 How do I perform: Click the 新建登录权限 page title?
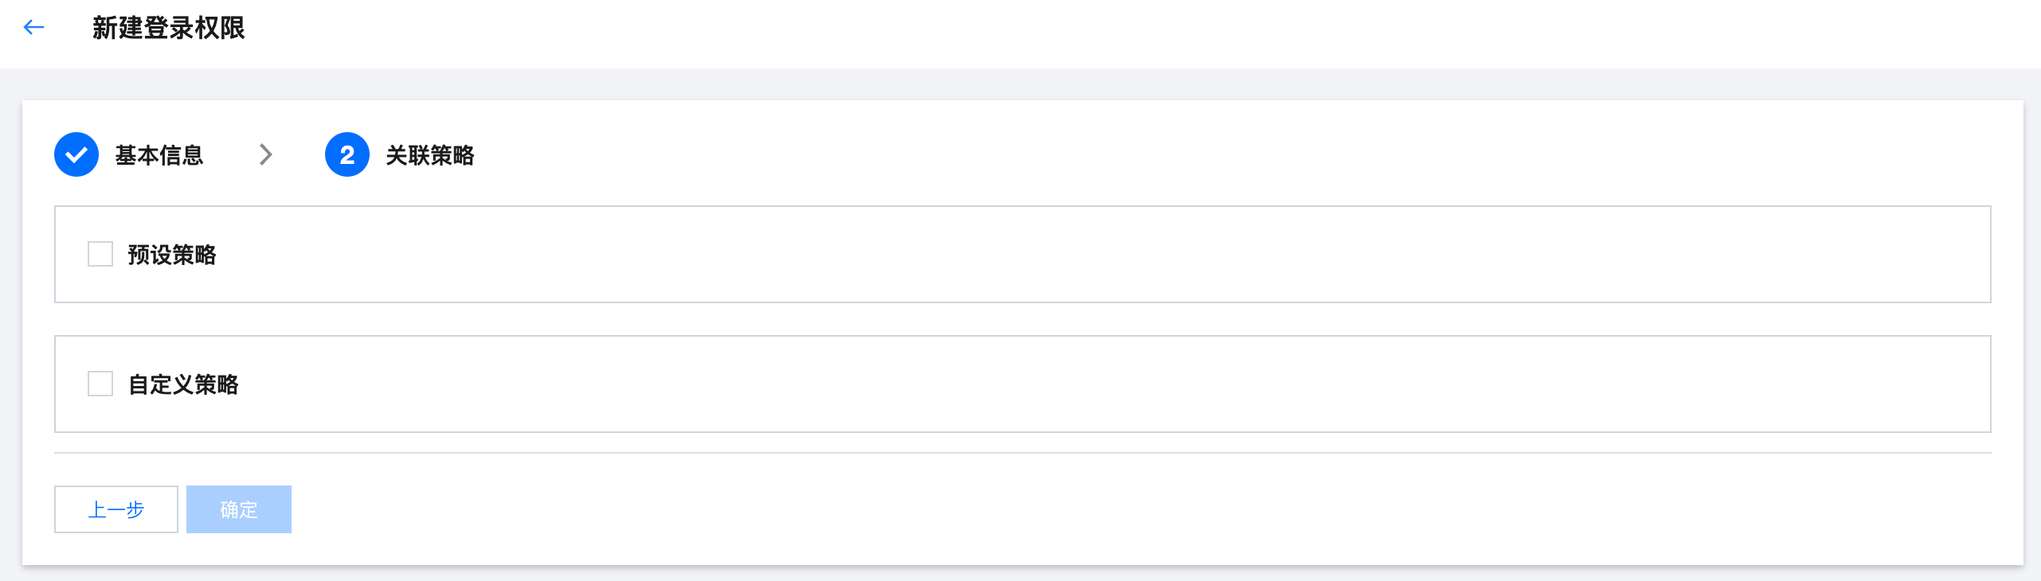point(169,28)
